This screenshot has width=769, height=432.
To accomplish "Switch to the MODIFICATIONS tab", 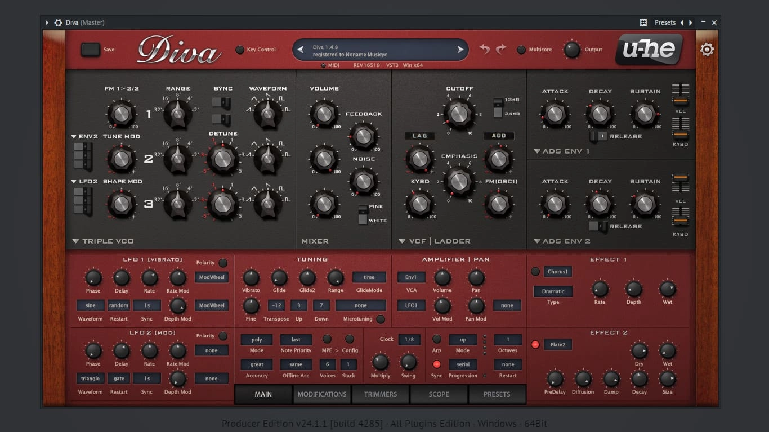I will coord(322,394).
